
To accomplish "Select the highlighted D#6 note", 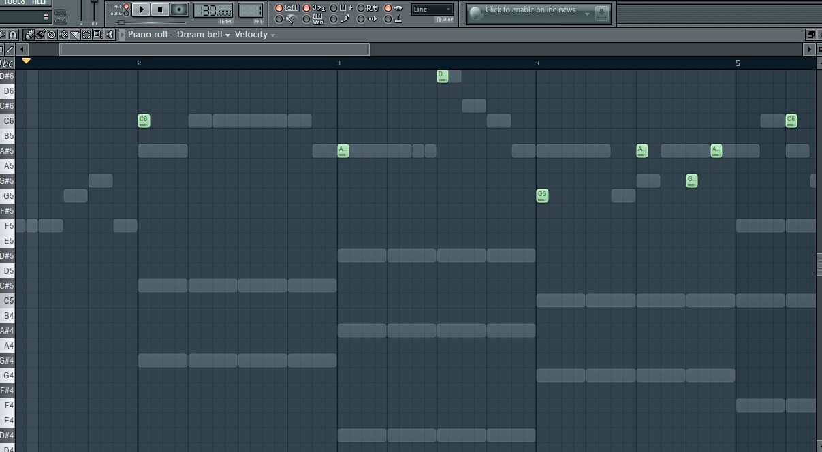I will pos(443,76).
